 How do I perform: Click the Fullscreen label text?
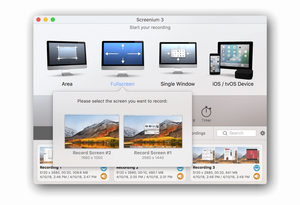(122, 84)
